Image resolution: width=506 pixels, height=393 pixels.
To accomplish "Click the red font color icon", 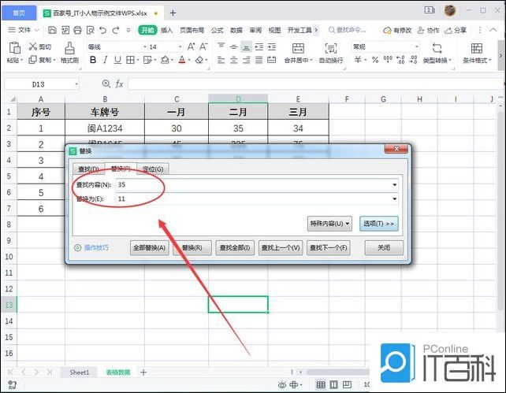I will tap(182, 60).
